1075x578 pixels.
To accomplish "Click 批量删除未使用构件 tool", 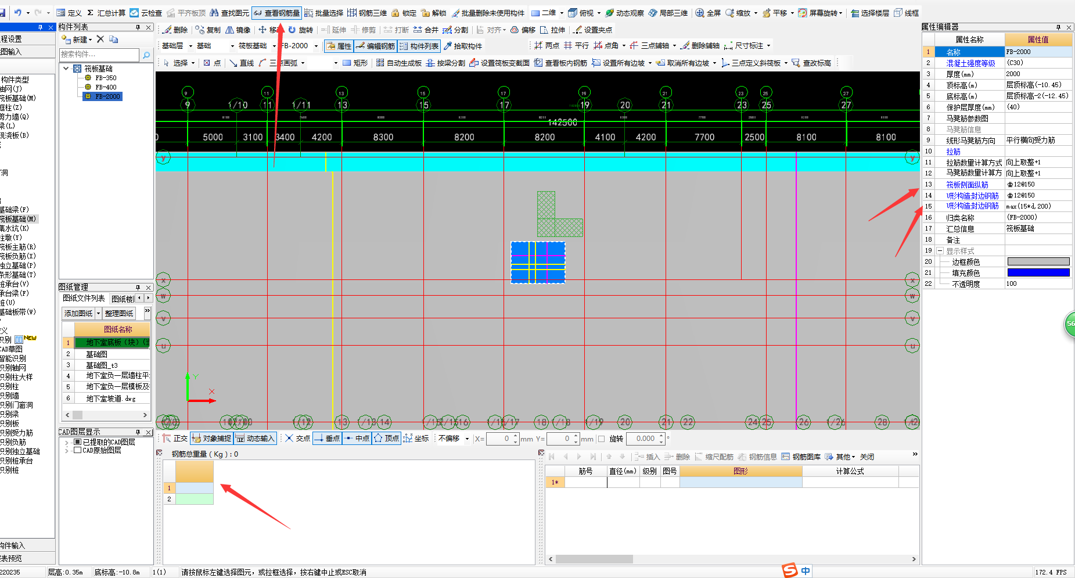I will 487,13.
